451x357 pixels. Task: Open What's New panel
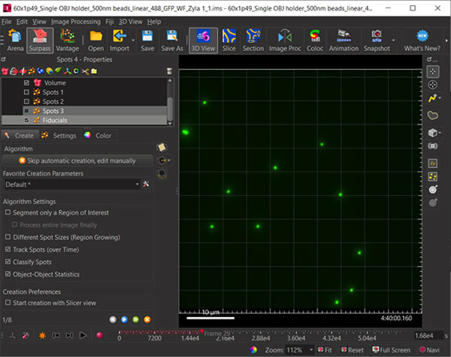pyautogui.click(x=422, y=41)
